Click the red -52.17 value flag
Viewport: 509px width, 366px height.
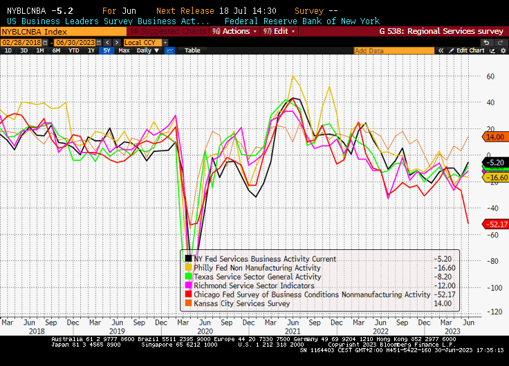[496, 224]
